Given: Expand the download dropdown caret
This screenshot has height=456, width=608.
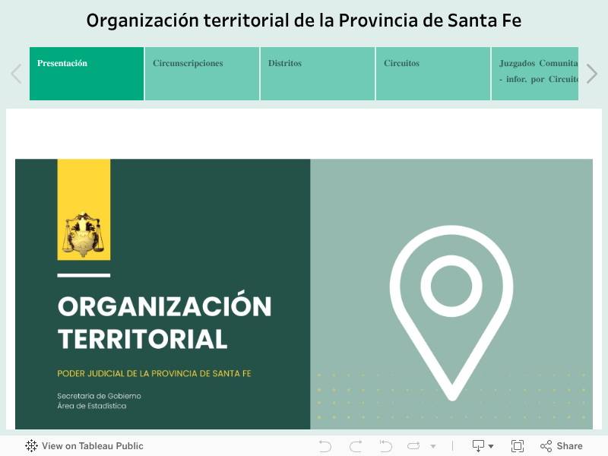Looking at the screenshot, I should [x=491, y=447].
